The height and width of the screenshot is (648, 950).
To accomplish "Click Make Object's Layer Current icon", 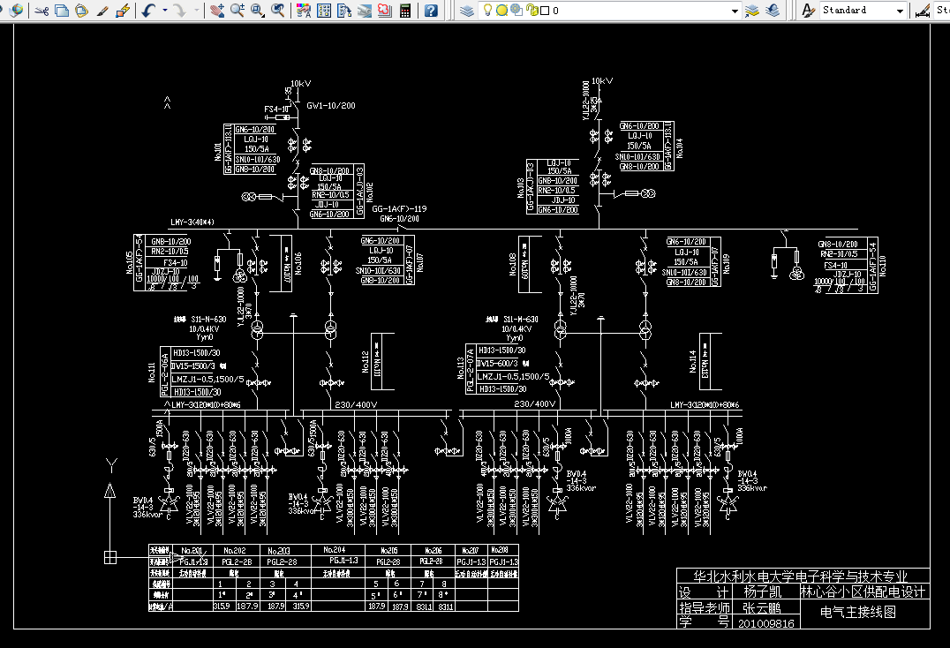I will click(752, 11).
